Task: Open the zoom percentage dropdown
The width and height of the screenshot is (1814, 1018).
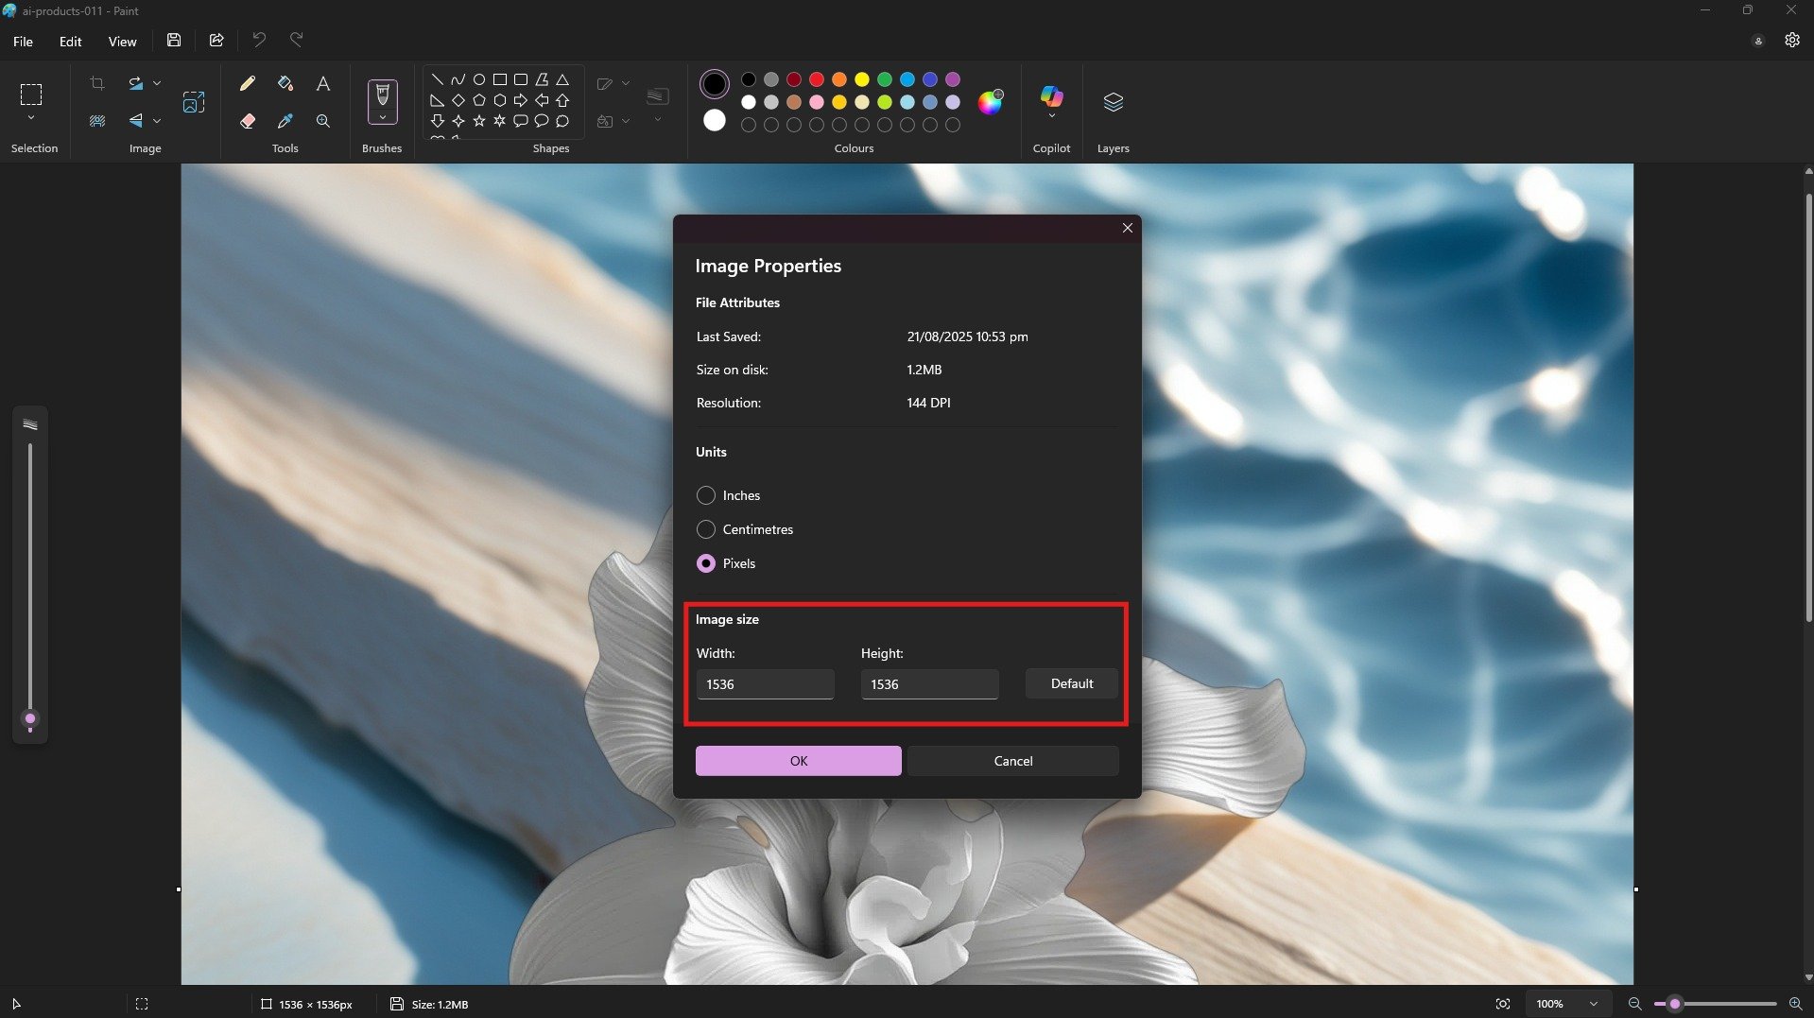Action: [x=1594, y=1004]
